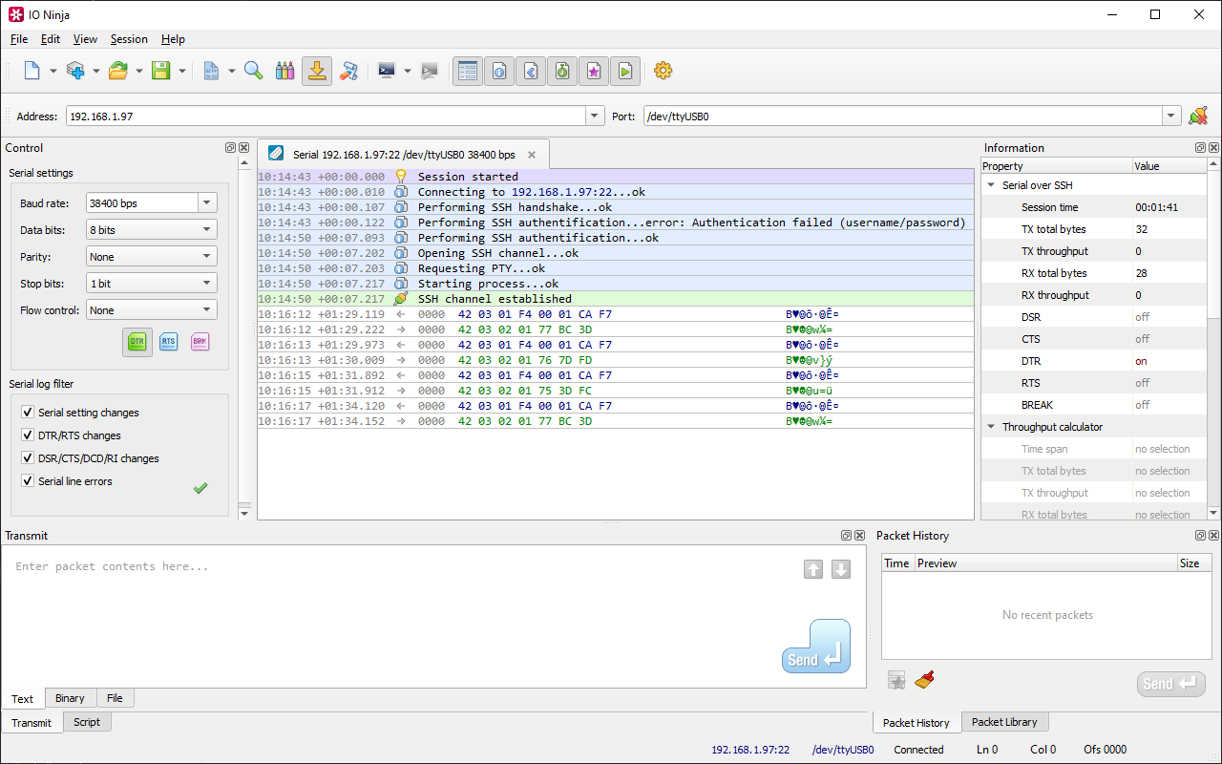Toggle the green play pane icon

pos(625,71)
